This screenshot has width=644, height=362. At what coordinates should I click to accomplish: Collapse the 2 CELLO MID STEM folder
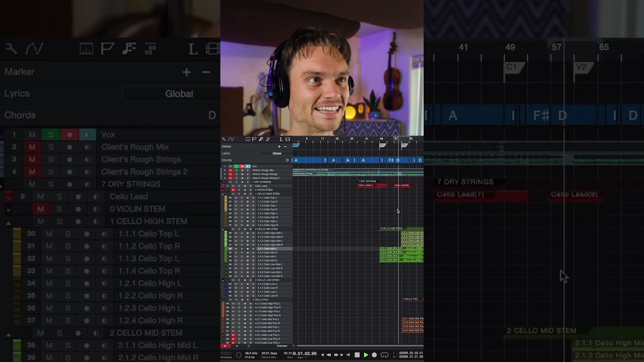click(223, 230)
